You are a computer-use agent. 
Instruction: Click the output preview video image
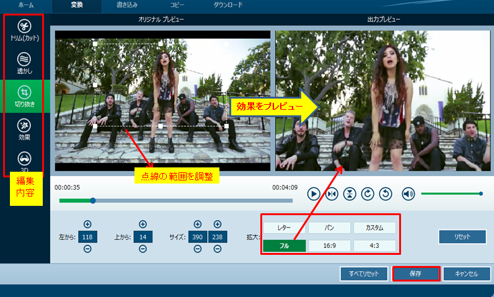coord(383,101)
